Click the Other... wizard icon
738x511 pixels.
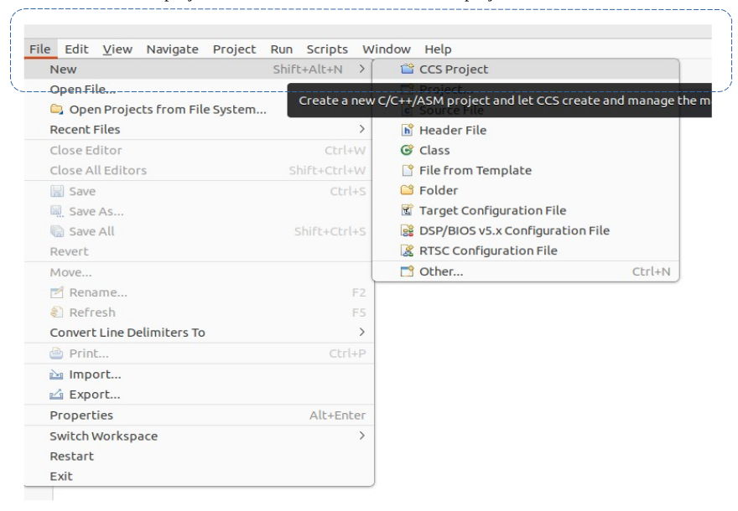click(407, 271)
